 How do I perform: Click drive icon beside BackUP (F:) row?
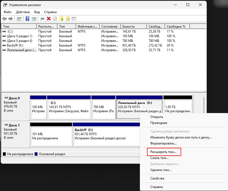click(4, 45)
